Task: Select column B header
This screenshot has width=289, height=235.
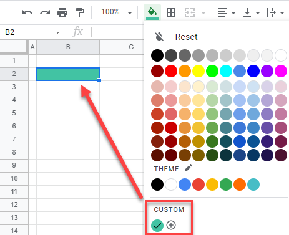Action: [x=68, y=47]
